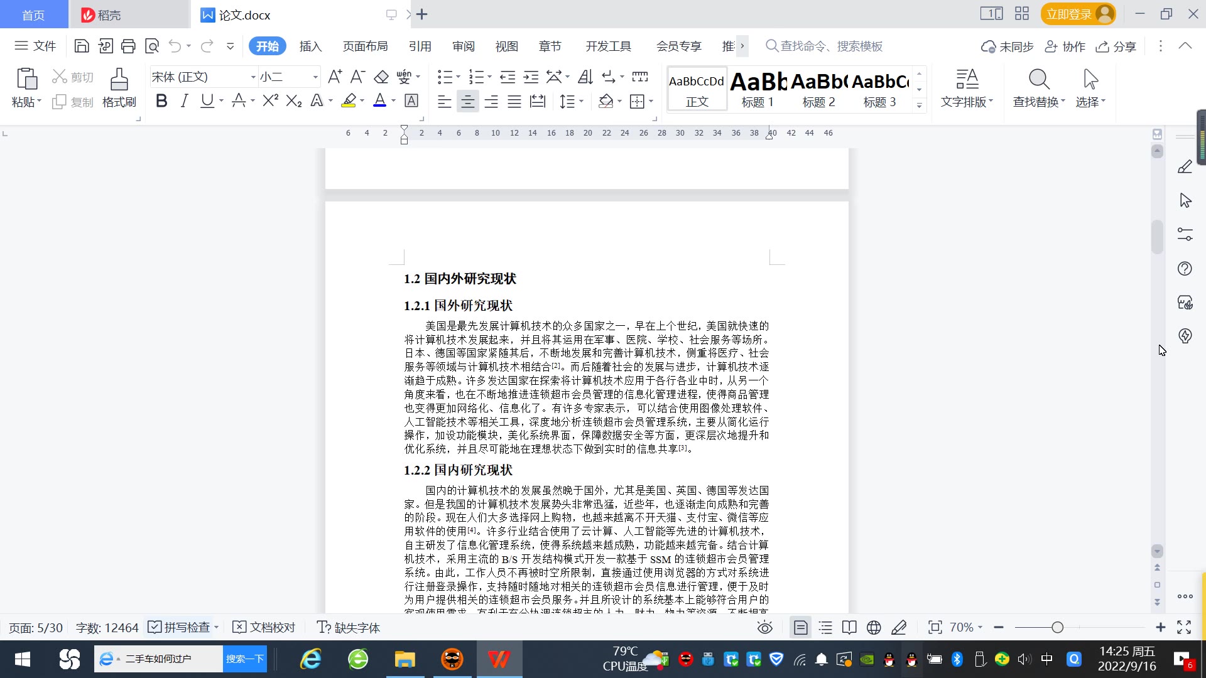Clear formatting with eraser icon

tap(381, 77)
